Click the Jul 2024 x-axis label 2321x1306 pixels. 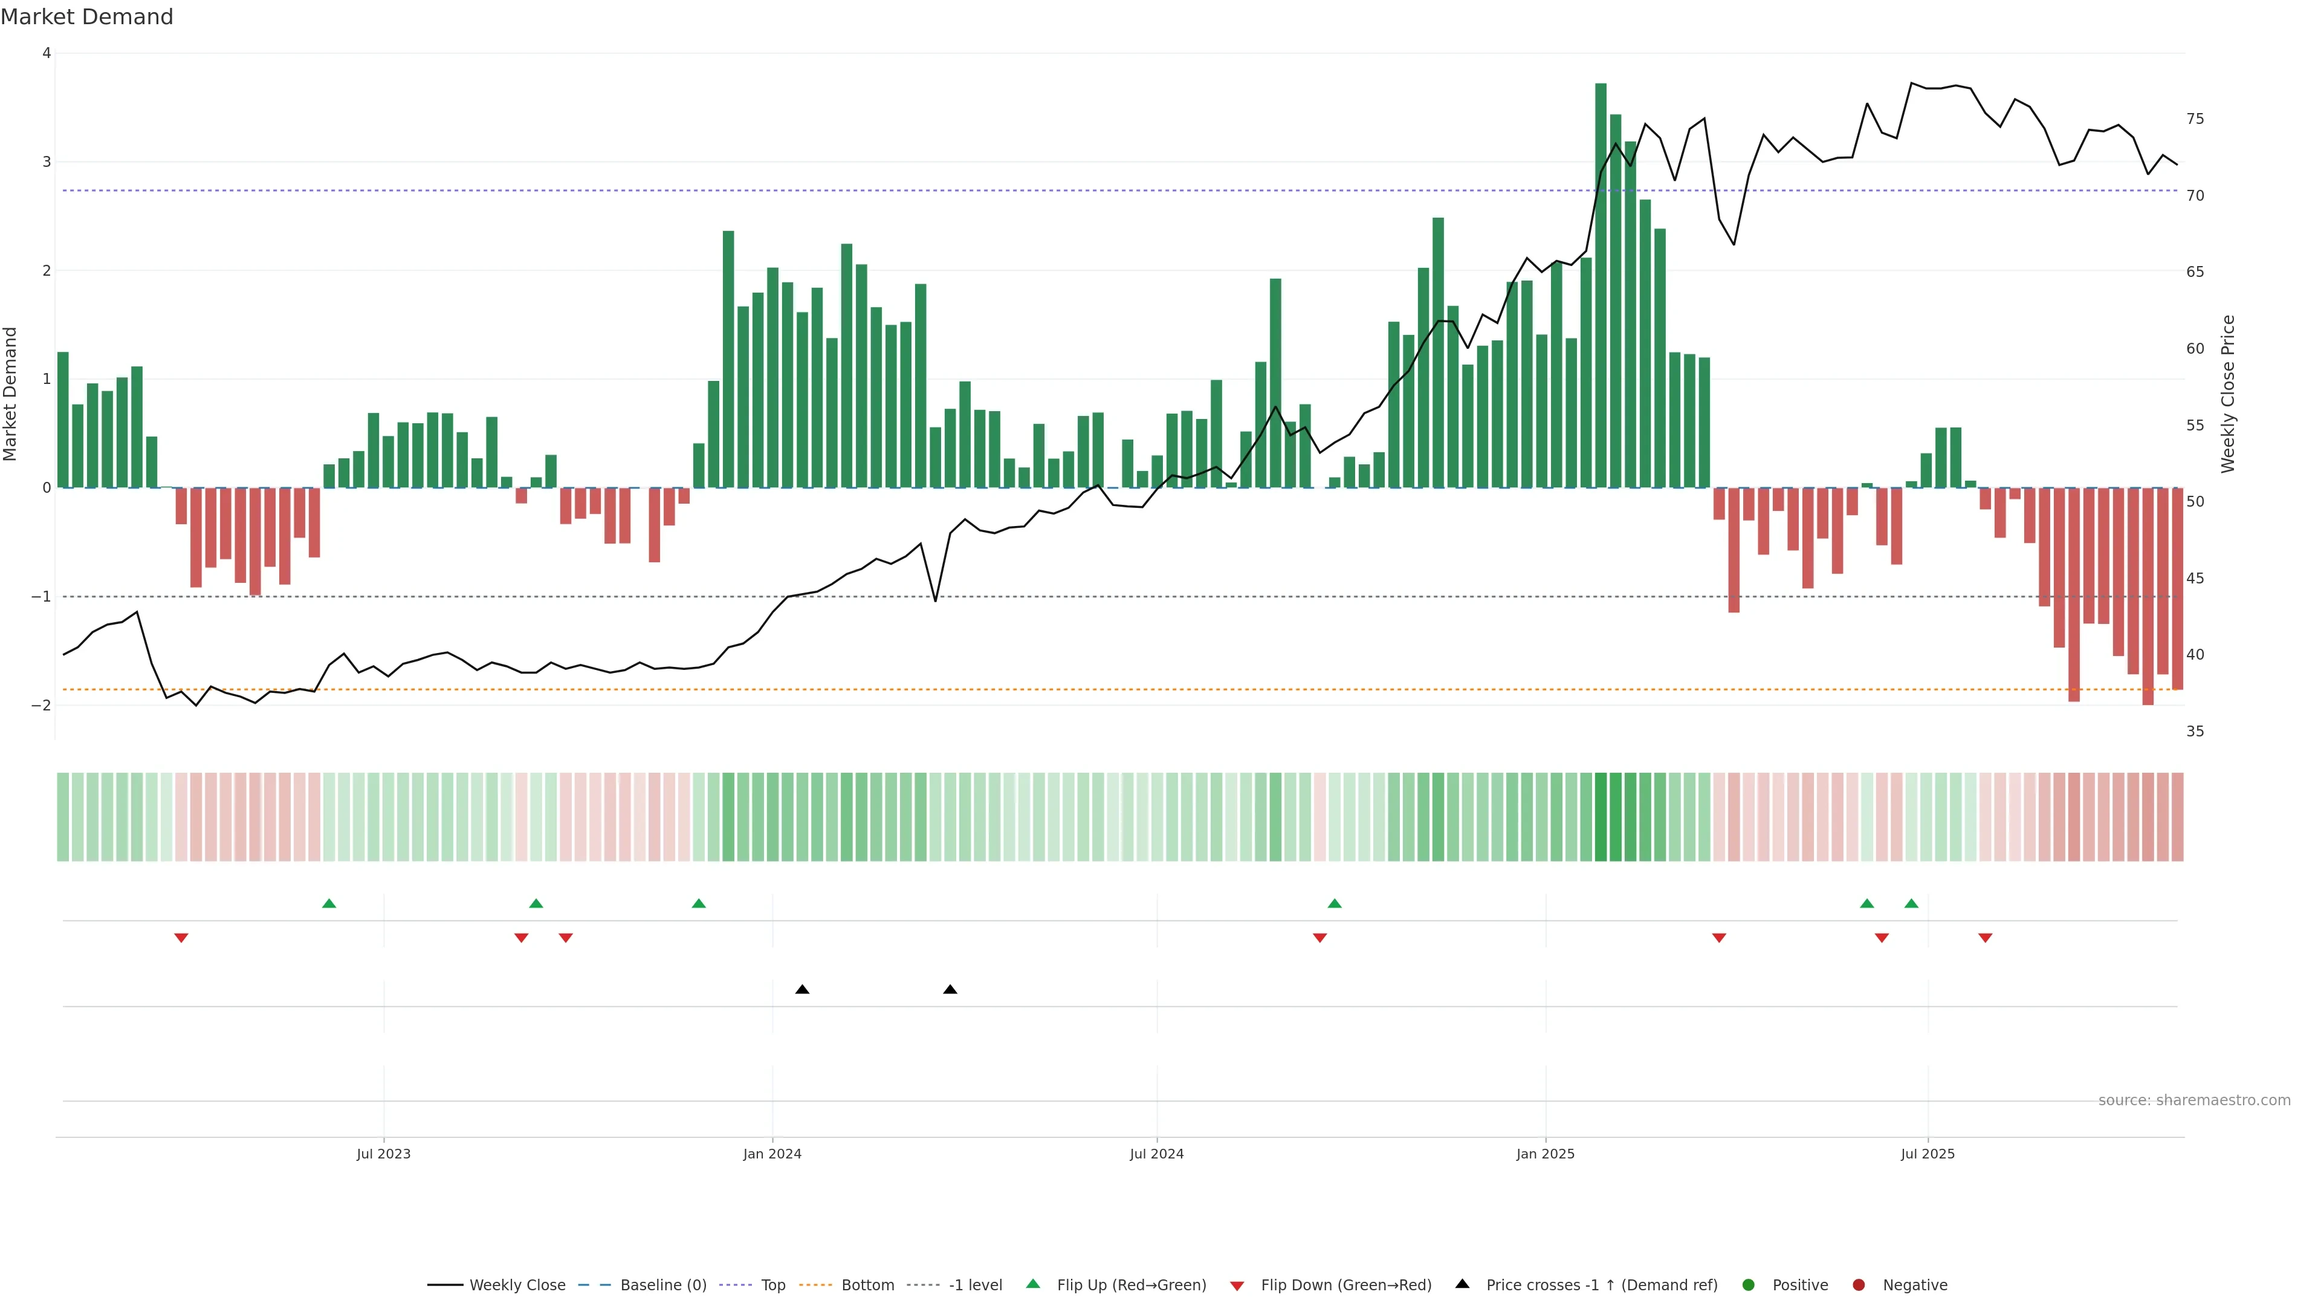pyautogui.click(x=1157, y=1154)
